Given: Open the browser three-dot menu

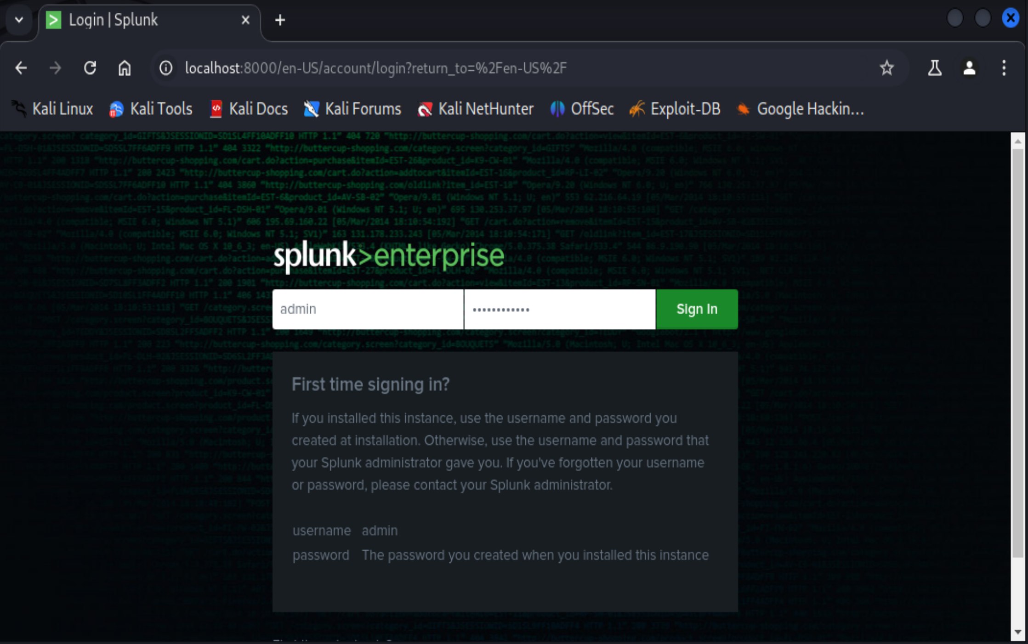Looking at the screenshot, I should (1004, 68).
